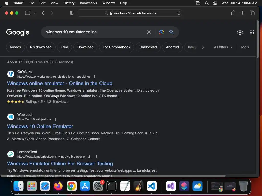Open Spotlight search in menu bar
262x196 pixels.
tap(207, 3)
